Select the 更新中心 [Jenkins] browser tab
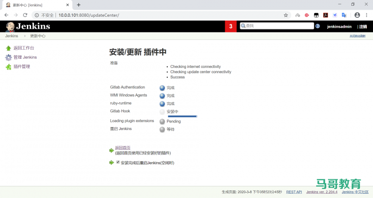This screenshot has width=373, height=198. 37,5
